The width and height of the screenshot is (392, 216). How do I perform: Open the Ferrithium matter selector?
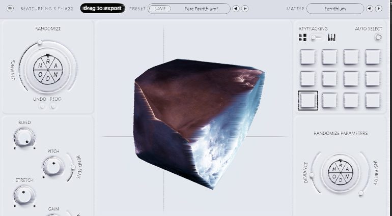point(335,9)
